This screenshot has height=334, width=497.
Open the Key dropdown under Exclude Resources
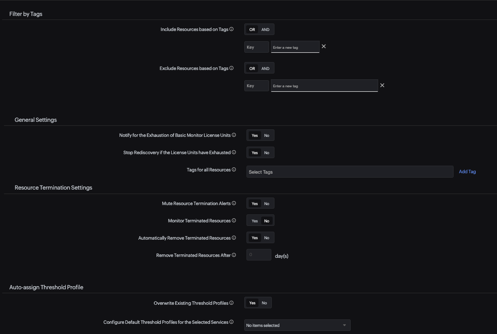(x=256, y=85)
